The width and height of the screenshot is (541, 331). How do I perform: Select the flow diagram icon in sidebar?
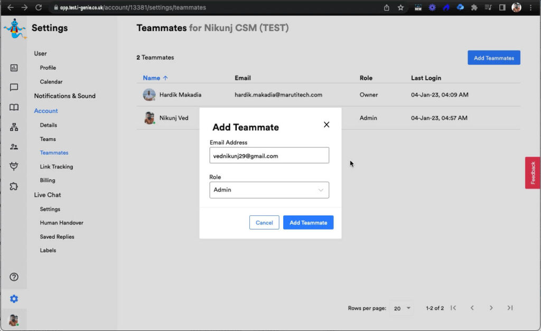click(x=14, y=127)
